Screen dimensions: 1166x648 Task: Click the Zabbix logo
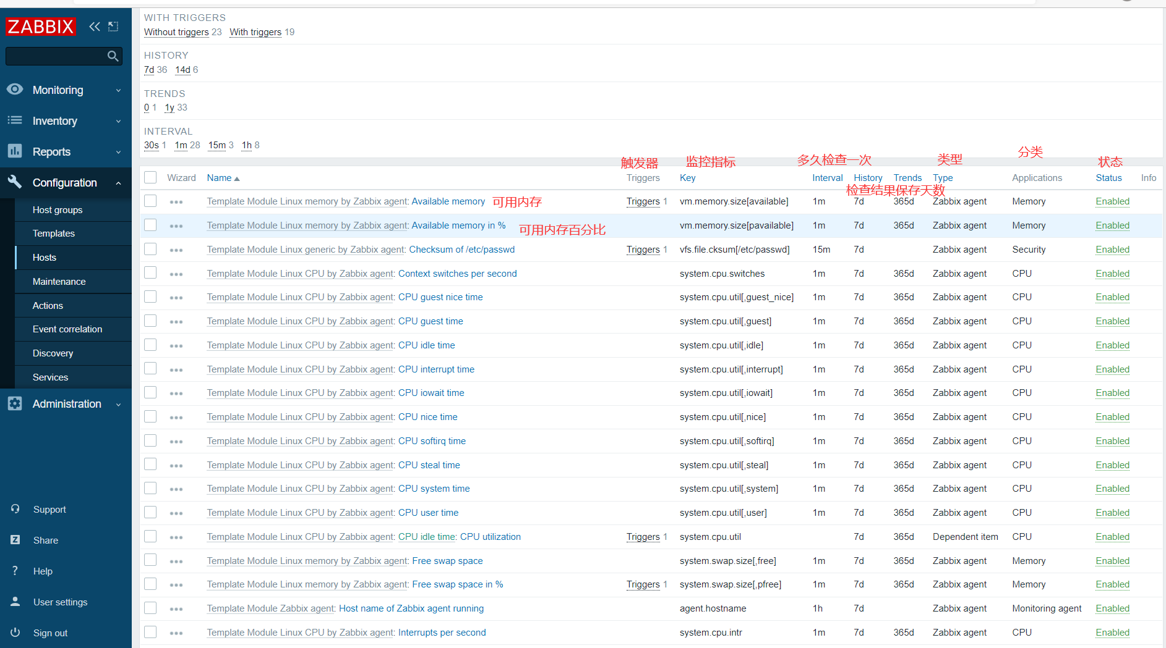point(41,27)
